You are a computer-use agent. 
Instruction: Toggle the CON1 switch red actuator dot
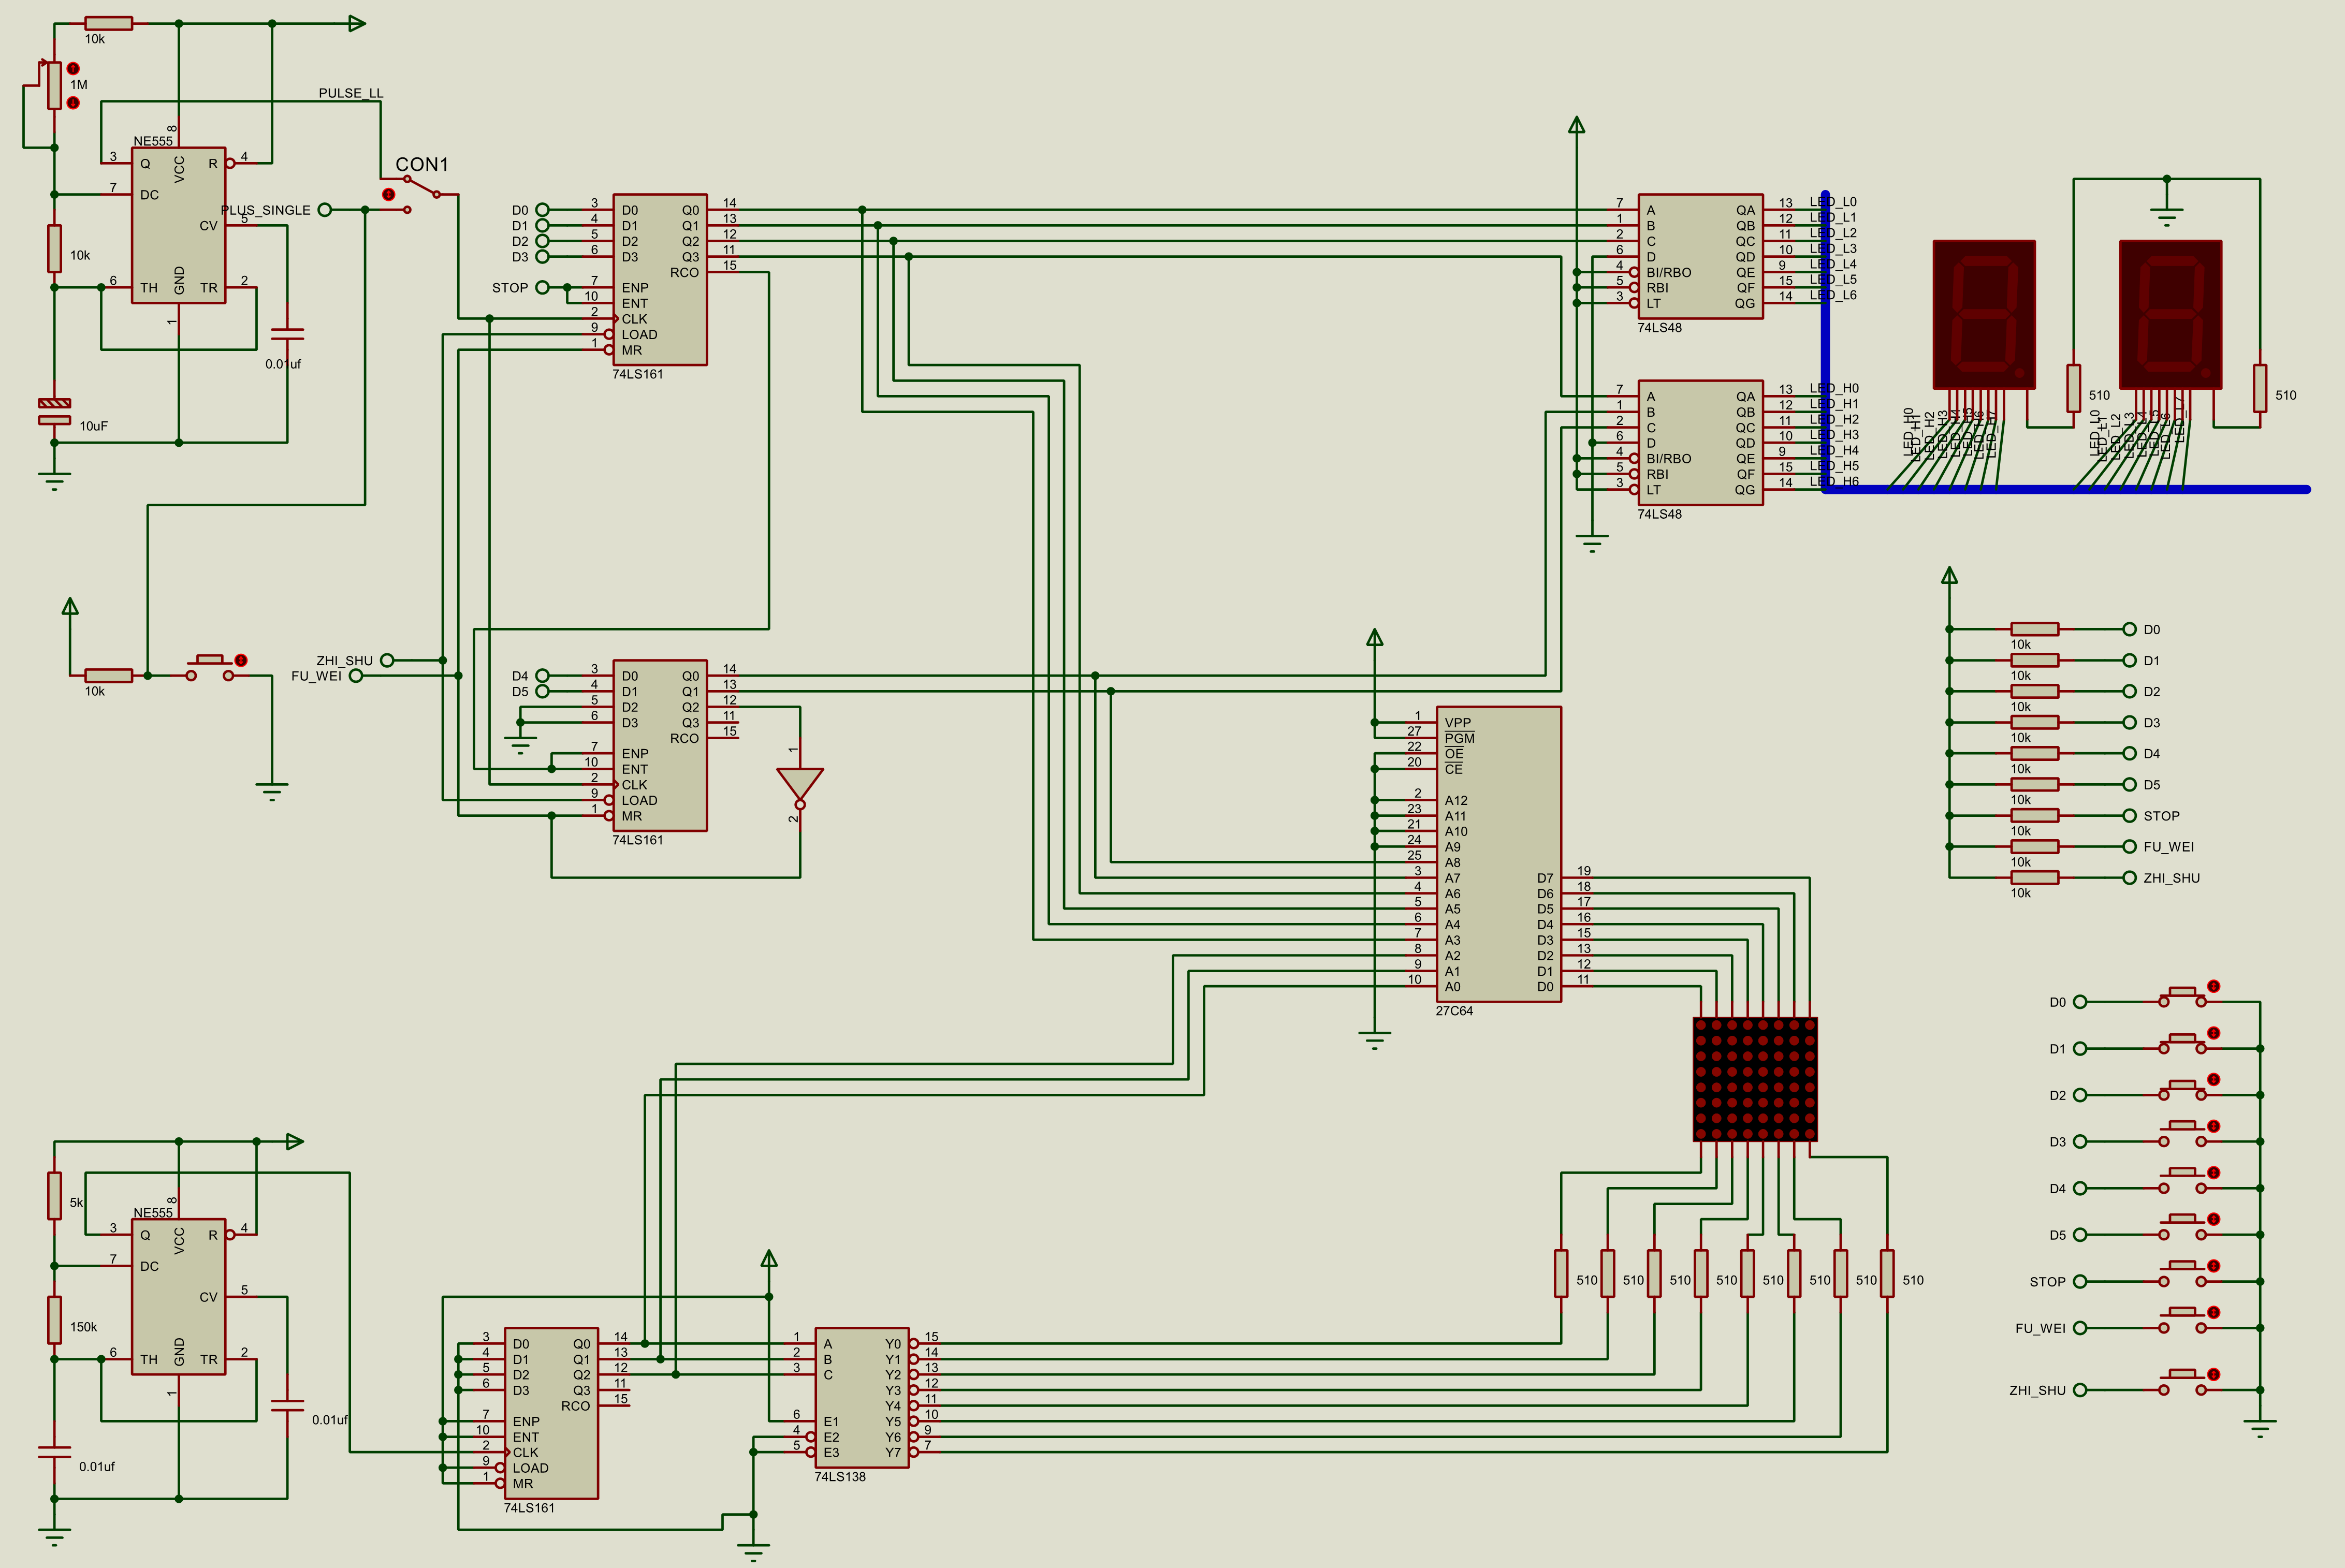pos(388,194)
